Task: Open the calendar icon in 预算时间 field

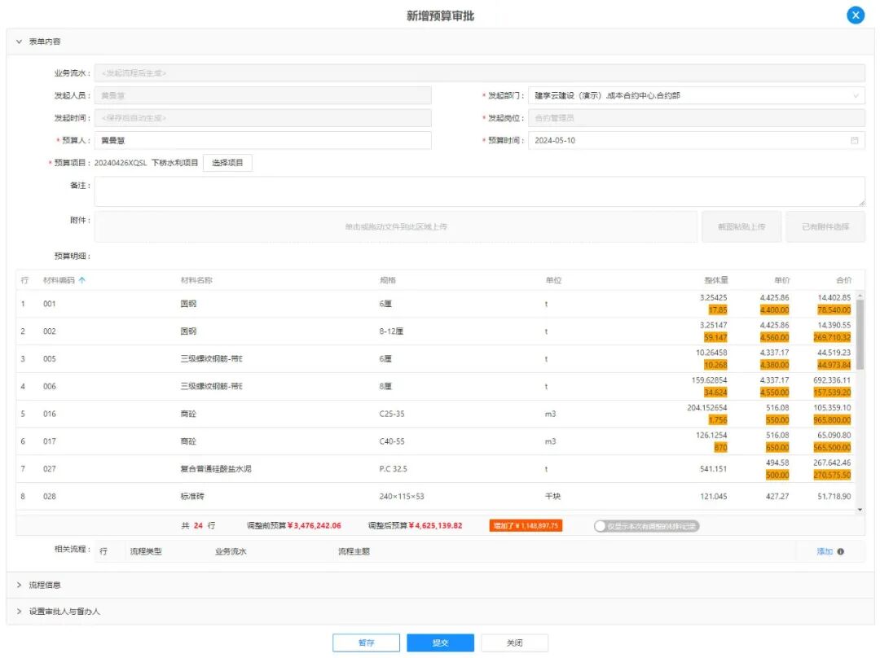Action: [x=855, y=141]
